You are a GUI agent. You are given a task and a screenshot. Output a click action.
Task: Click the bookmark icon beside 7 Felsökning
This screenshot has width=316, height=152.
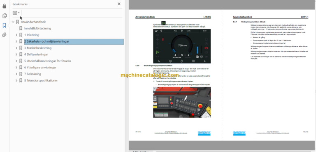(x=21, y=74)
